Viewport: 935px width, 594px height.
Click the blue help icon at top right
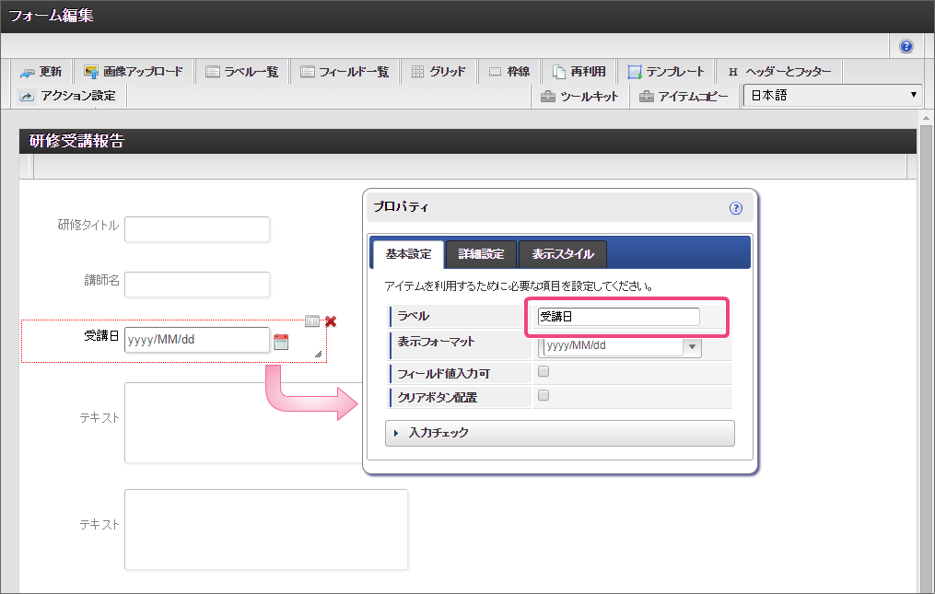pos(906,46)
